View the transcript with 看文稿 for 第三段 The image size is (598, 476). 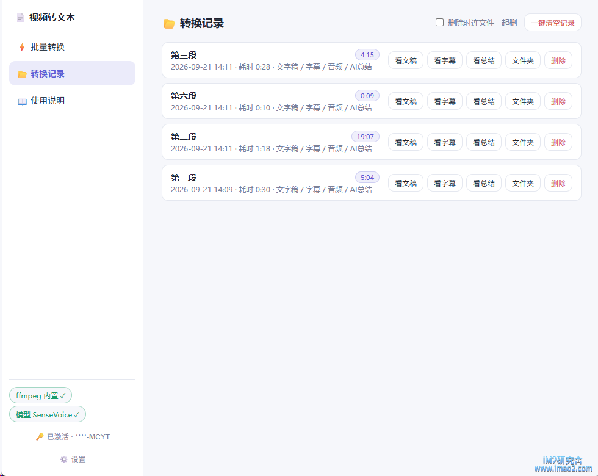(x=406, y=60)
